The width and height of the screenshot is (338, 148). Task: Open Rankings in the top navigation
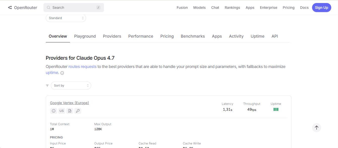232,8
